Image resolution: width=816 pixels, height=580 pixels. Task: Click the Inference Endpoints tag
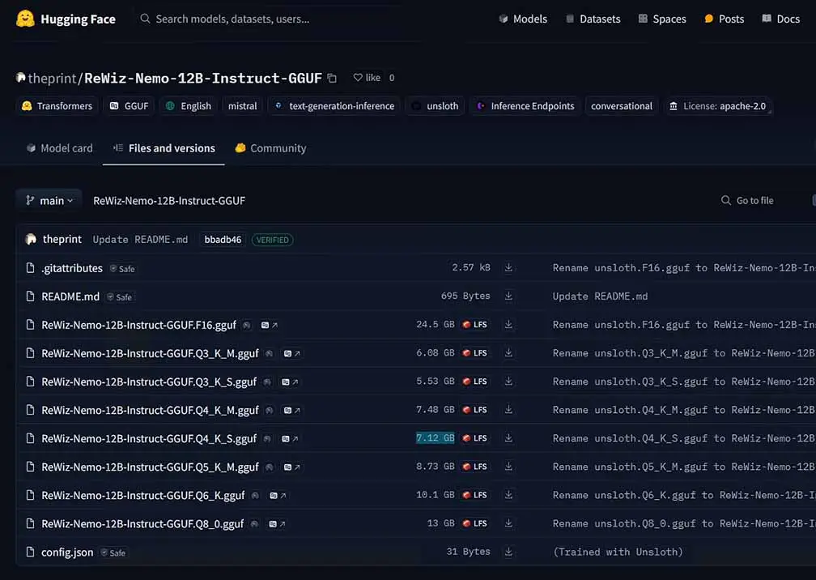point(525,105)
